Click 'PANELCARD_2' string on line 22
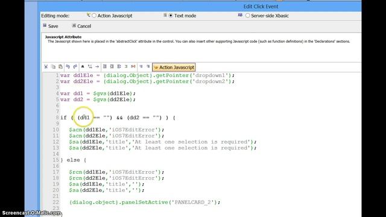 tap(193, 203)
